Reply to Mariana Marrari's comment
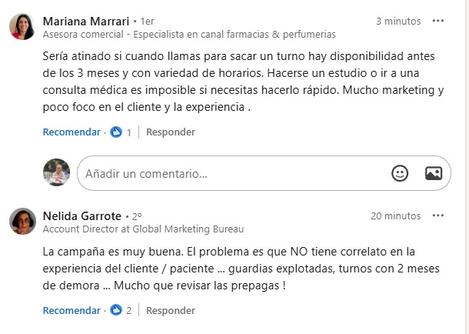 tap(171, 132)
